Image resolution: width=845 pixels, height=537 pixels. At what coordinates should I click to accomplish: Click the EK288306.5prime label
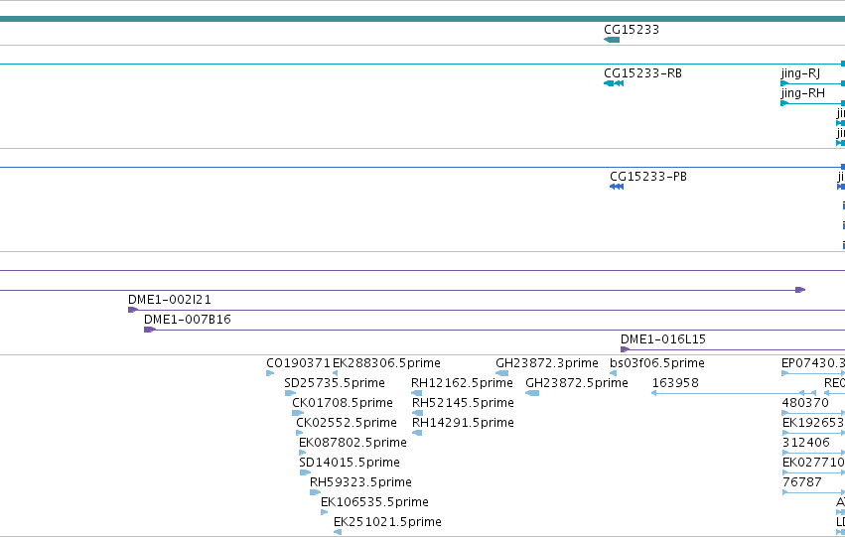pos(386,363)
